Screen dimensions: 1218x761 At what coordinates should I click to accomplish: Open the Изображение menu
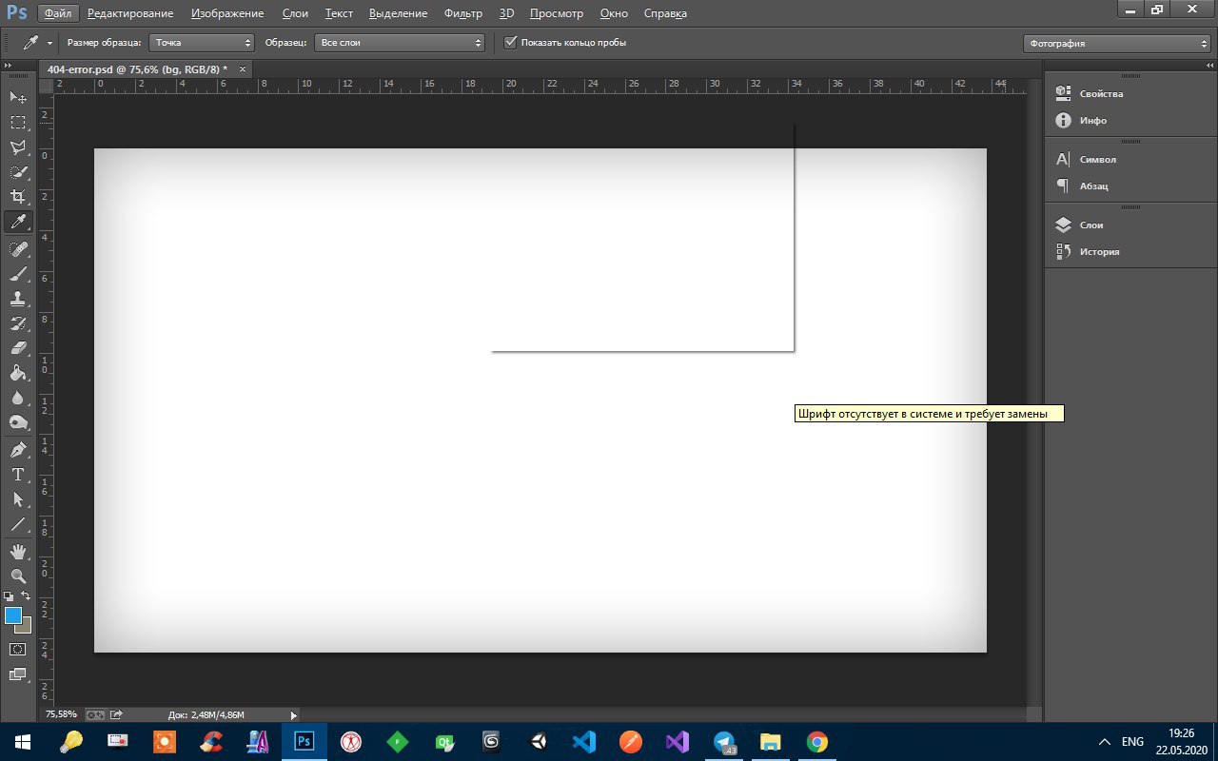coord(227,13)
